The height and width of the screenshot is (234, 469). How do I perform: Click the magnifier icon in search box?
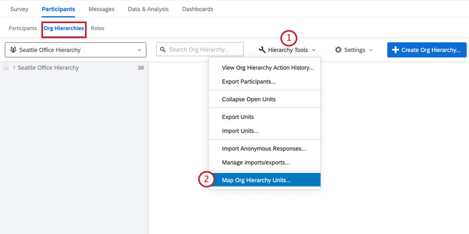(163, 50)
